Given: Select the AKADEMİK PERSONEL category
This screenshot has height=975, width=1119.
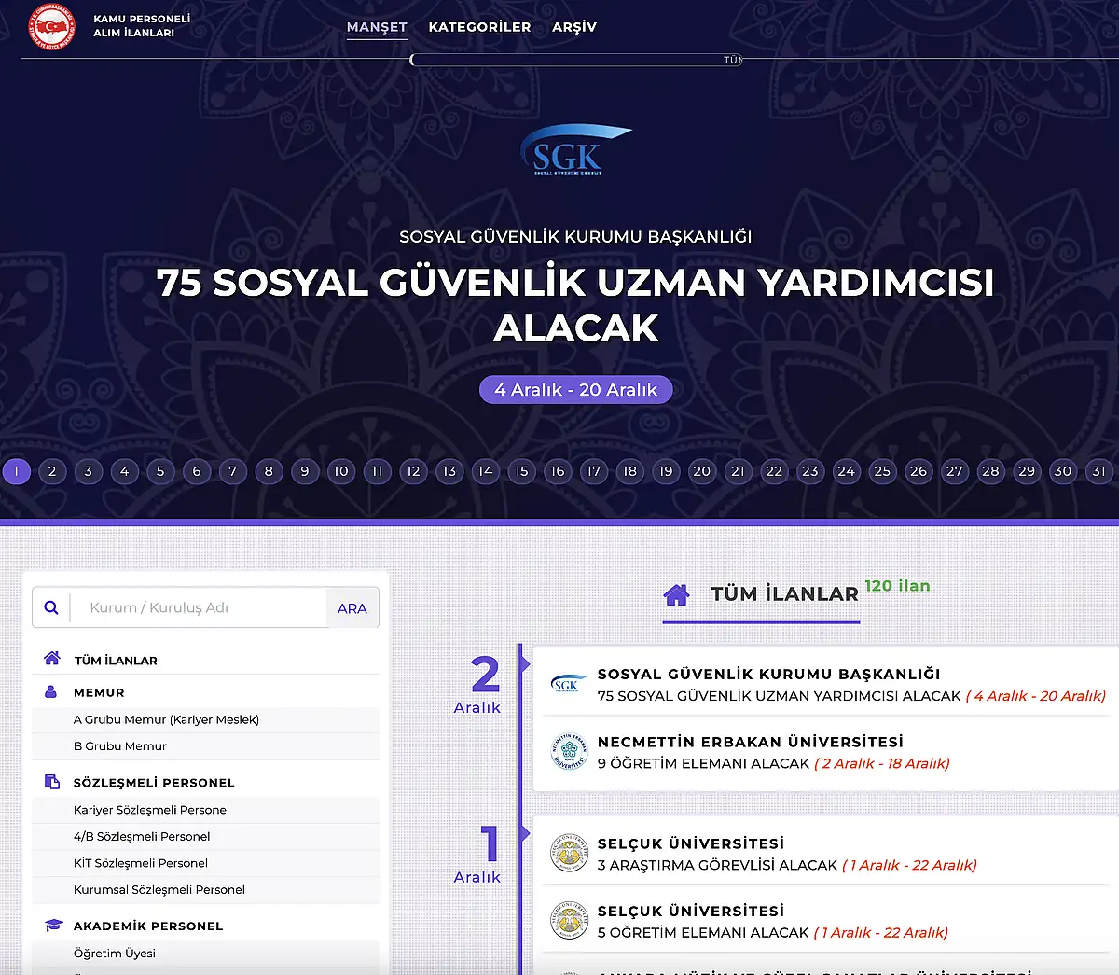Looking at the screenshot, I should click(148, 926).
